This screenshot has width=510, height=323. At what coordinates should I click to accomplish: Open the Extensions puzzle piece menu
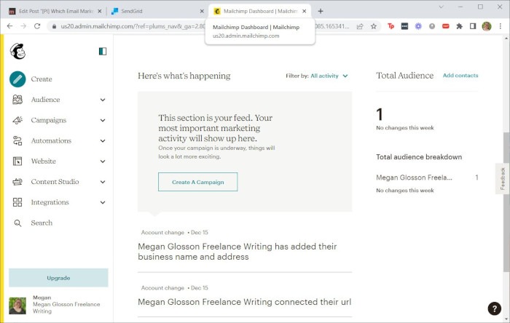459,26
